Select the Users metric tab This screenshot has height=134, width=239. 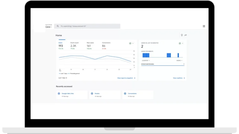[x=61, y=46]
